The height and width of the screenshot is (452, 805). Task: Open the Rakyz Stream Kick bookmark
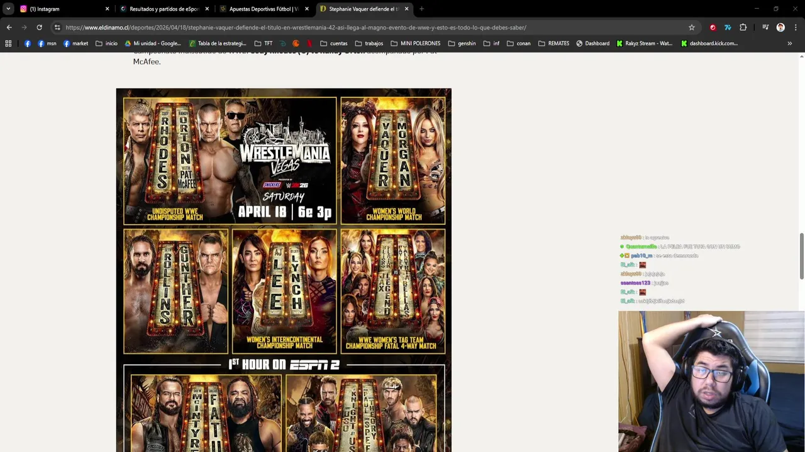pyautogui.click(x=645, y=43)
